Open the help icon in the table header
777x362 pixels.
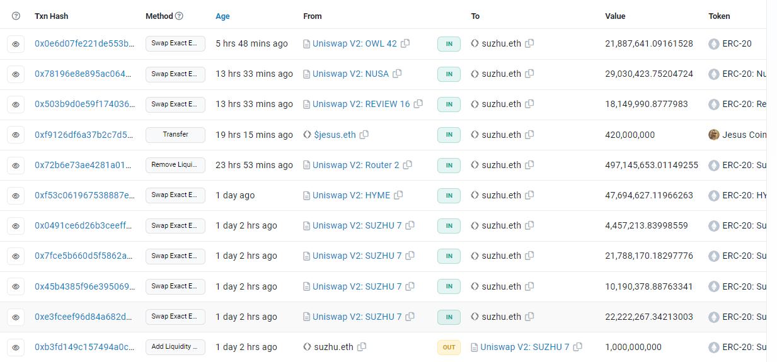[x=16, y=16]
